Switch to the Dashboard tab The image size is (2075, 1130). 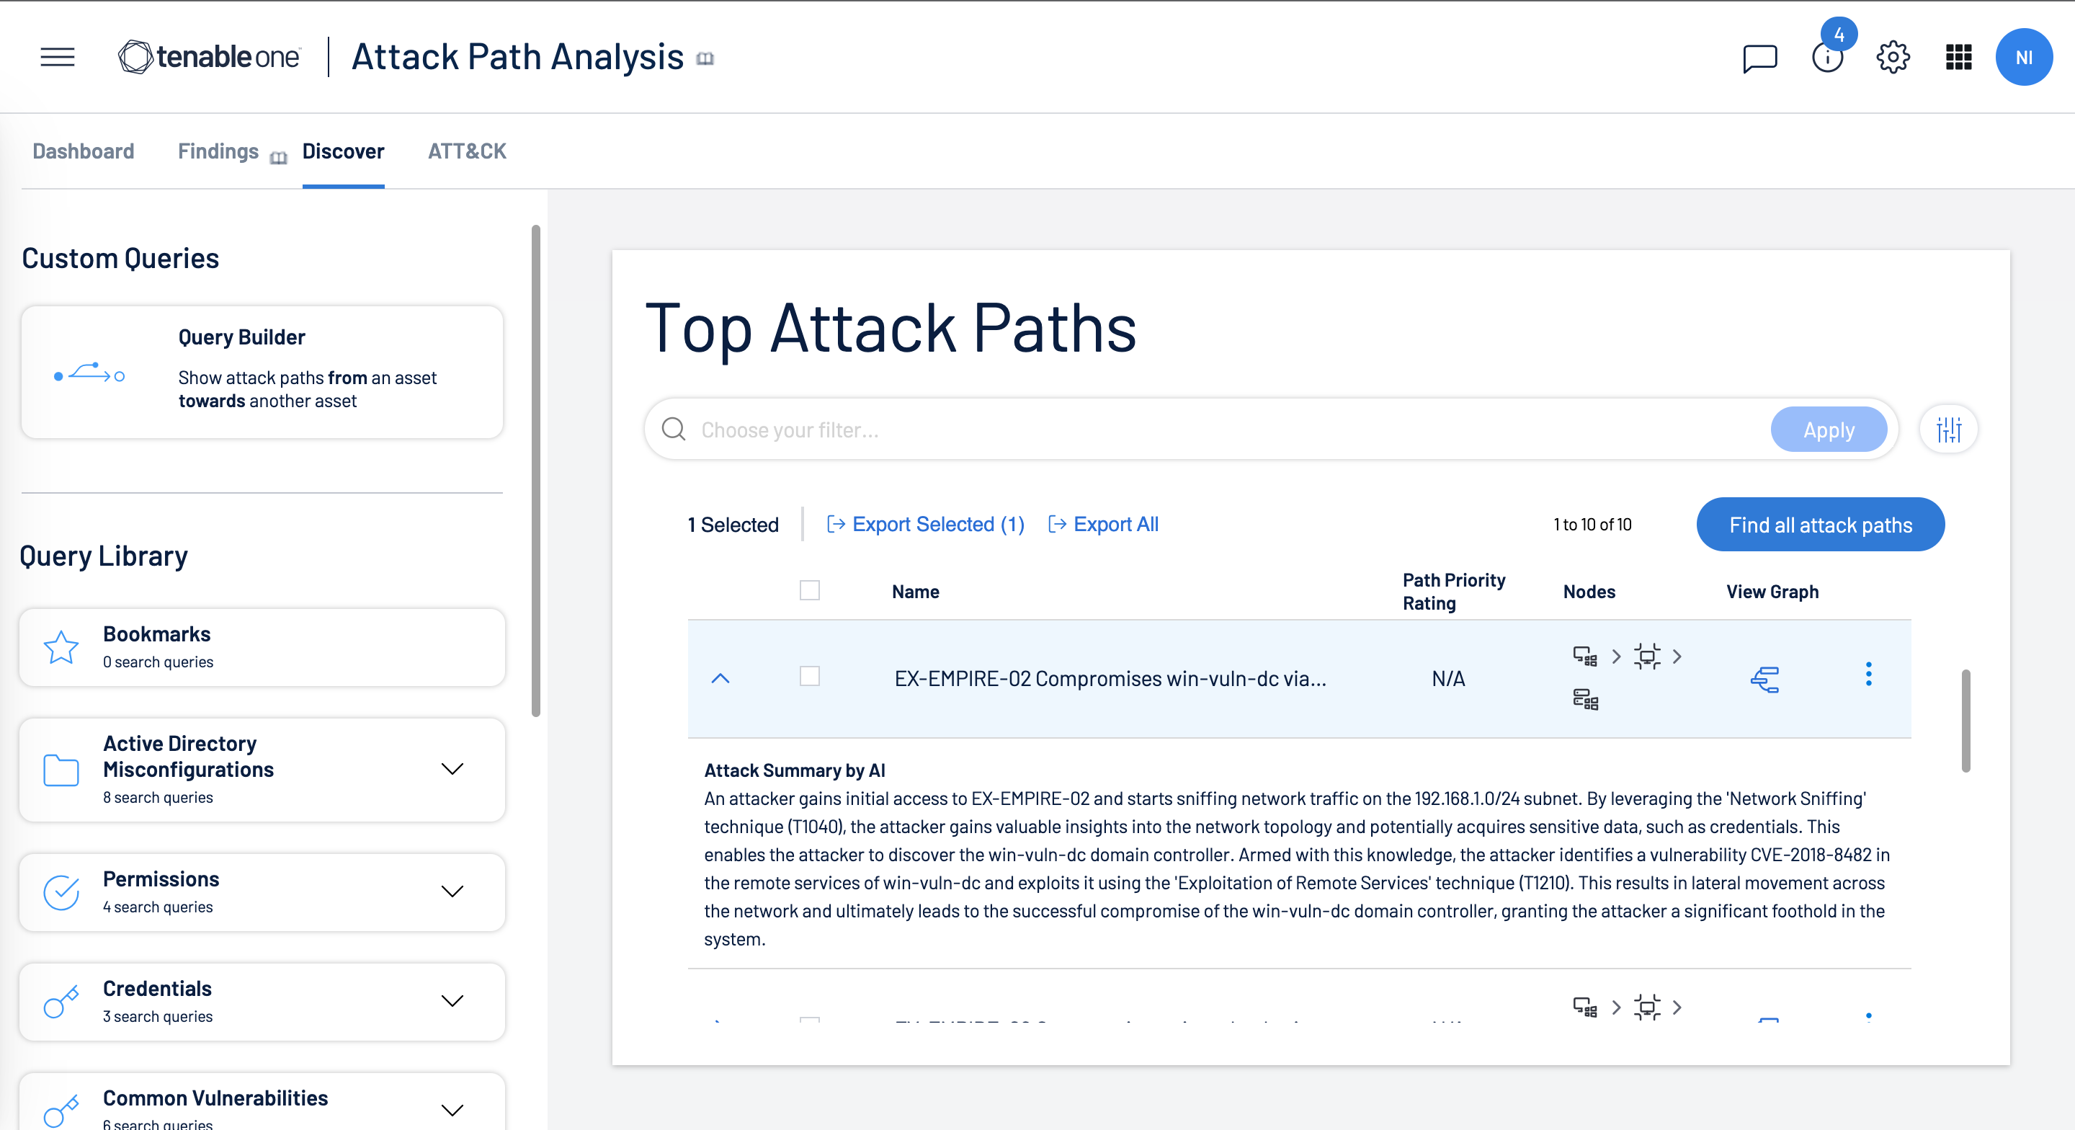84,151
